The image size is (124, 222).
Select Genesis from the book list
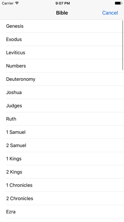click(x=62, y=26)
